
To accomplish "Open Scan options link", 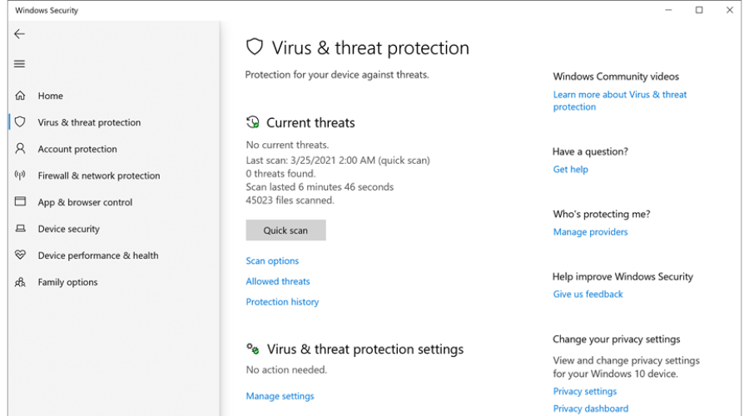I will pos(272,260).
